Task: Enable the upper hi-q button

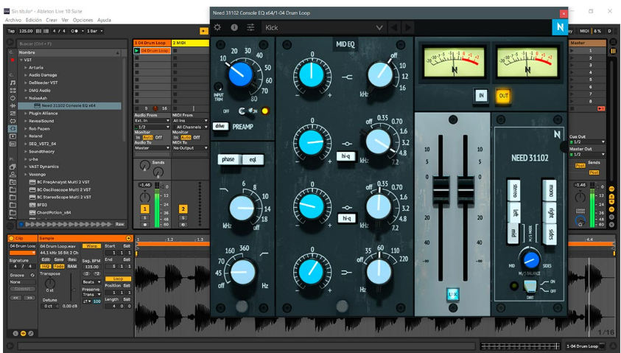Action: tap(345, 156)
